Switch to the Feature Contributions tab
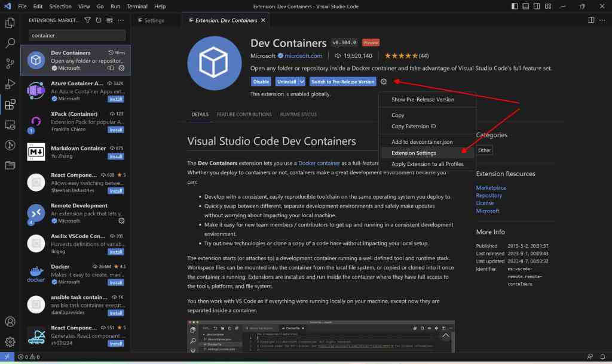Image resolution: width=612 pixels, height=364 pixels. pyautogui.click(x=244, y=115)
